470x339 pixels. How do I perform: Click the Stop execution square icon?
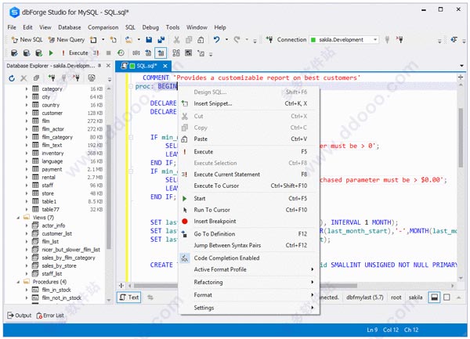coord(109,53)
